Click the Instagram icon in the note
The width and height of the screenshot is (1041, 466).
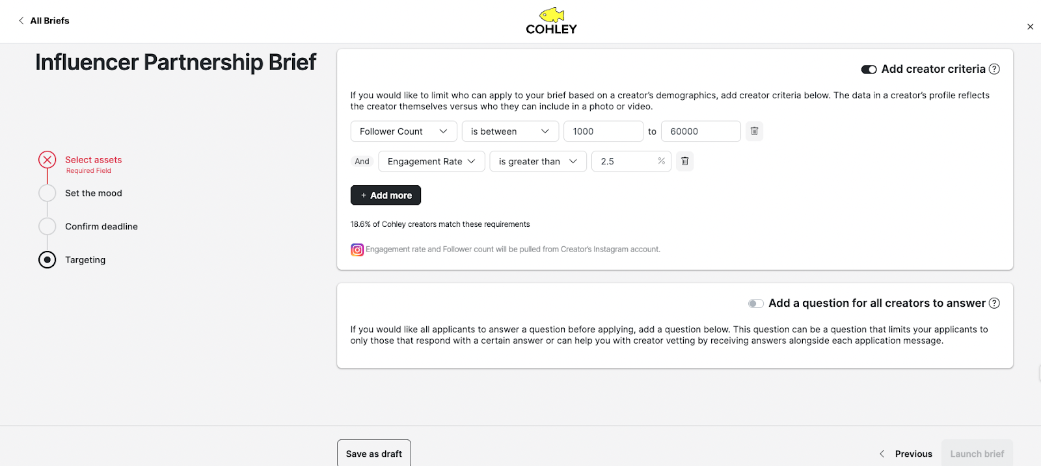(357, 250)
